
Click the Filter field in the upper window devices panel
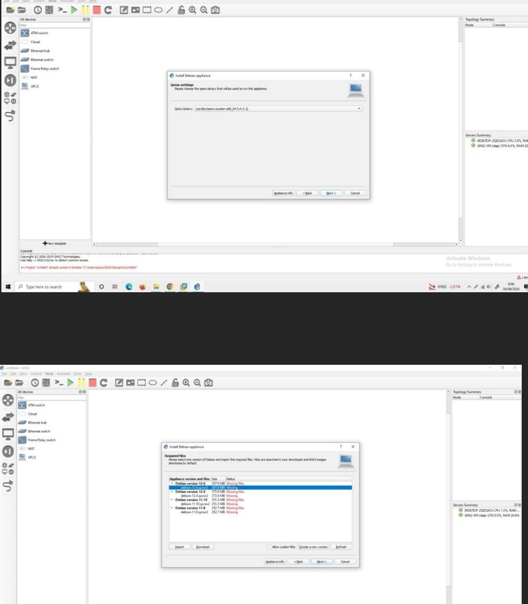click(54, 25)
